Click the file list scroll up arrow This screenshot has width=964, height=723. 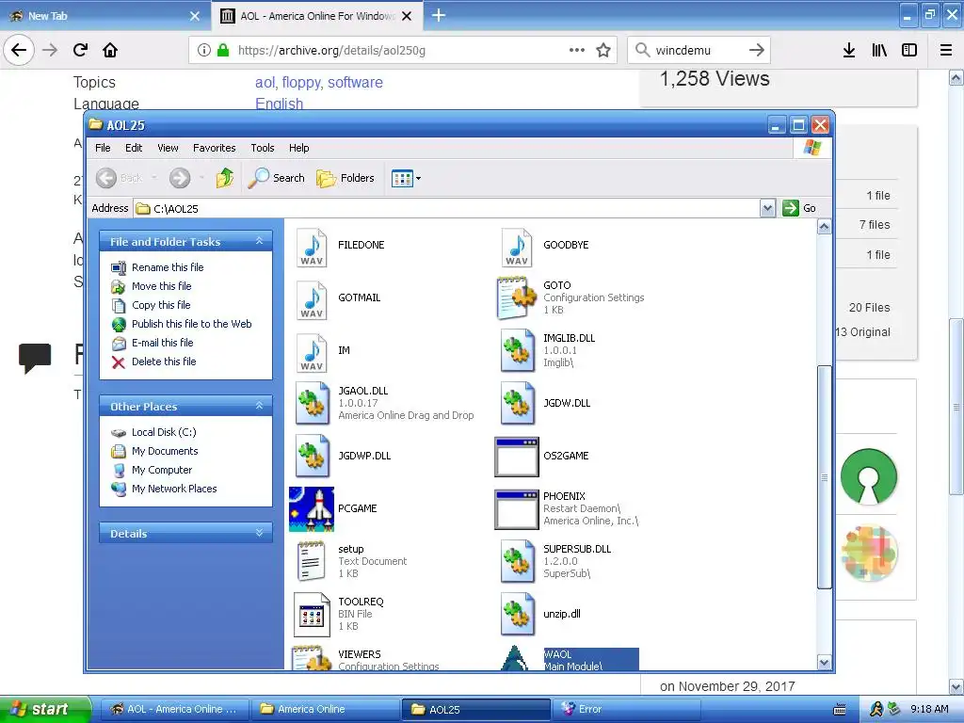pyautogui.click(x=825, y=227)
